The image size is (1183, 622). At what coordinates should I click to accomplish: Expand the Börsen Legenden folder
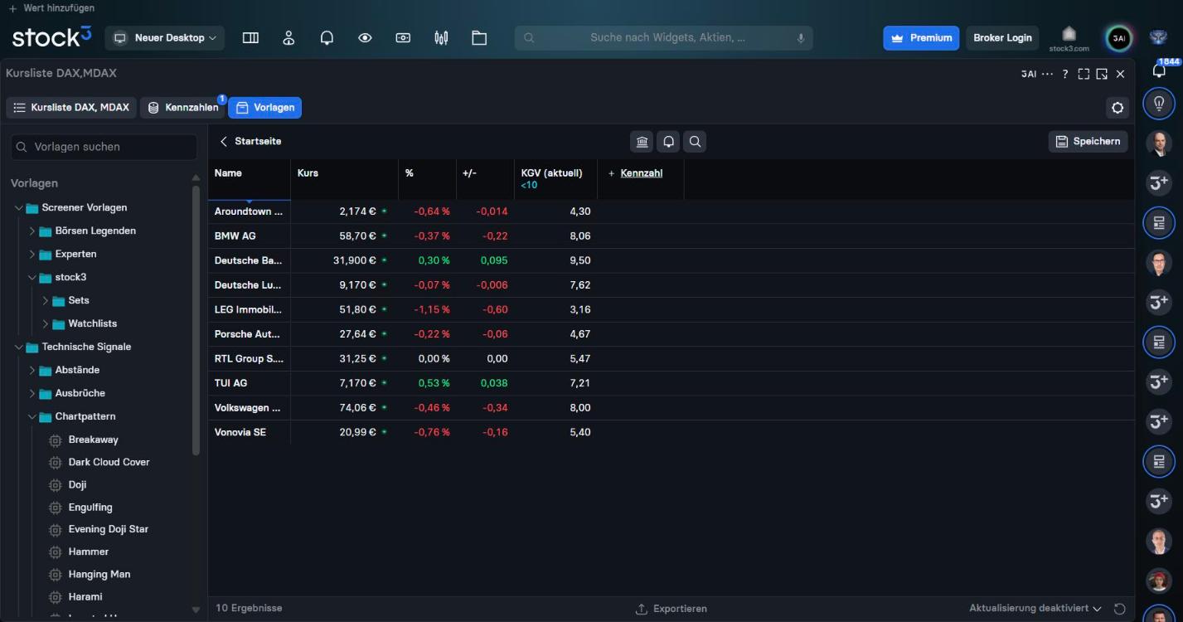coord(32,231)
